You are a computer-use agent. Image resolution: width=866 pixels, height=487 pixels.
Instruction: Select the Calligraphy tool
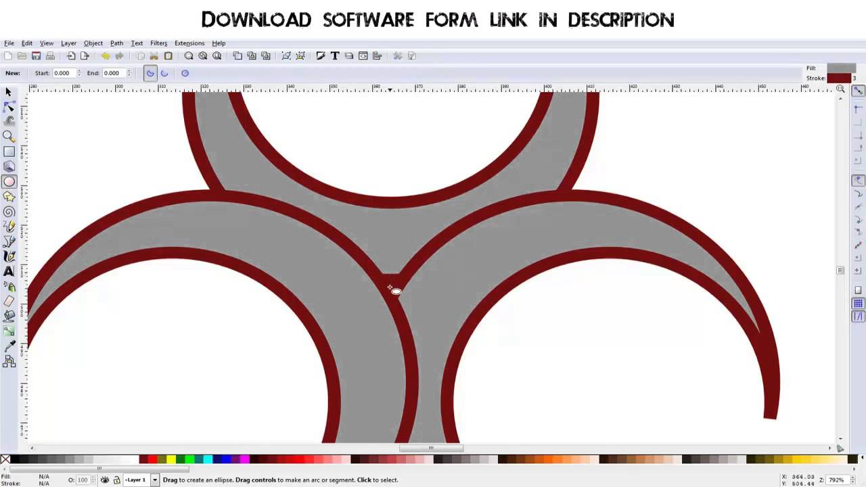coord(9,256)
